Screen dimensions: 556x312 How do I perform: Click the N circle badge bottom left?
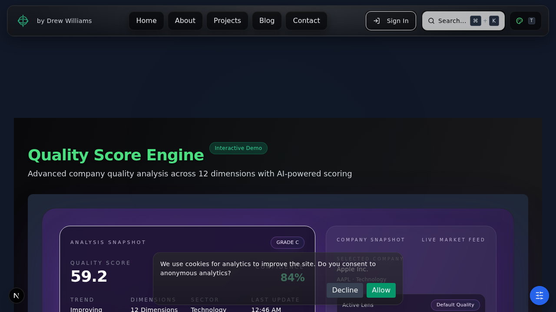pyautogui.click(x=17, y=295)
